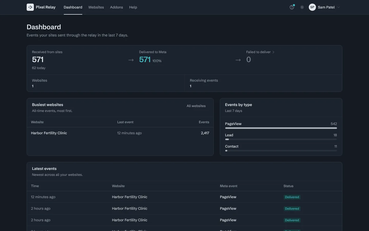
Task: Open the 12 minutes ago latest event row
Action: [x=184, y=197]
